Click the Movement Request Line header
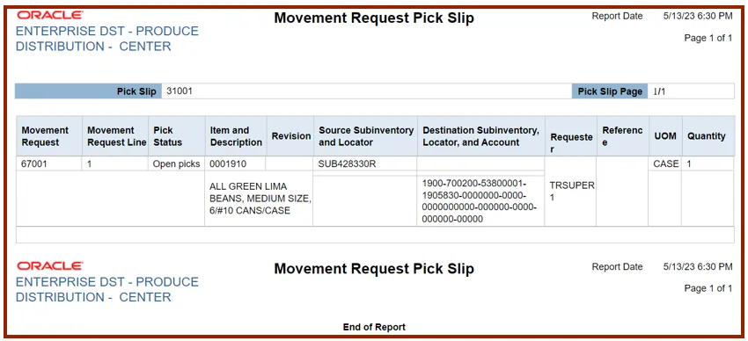Screen dimensions: 748x341 [115, 136]
